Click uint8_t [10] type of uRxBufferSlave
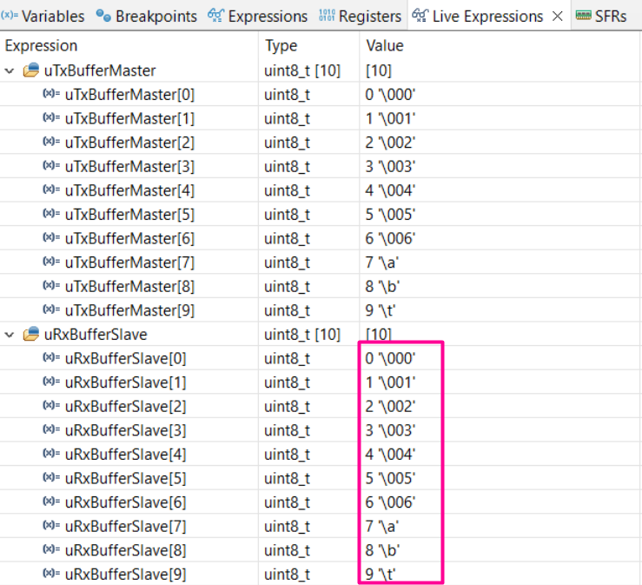Screen dimensions: 642x585 click(x=302, y=335)
